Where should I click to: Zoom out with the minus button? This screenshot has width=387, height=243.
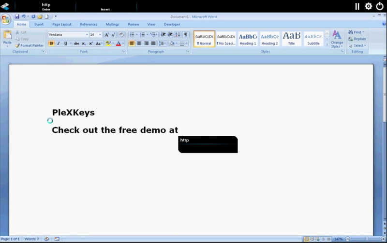pyautogui.click(x=347, y=239)
